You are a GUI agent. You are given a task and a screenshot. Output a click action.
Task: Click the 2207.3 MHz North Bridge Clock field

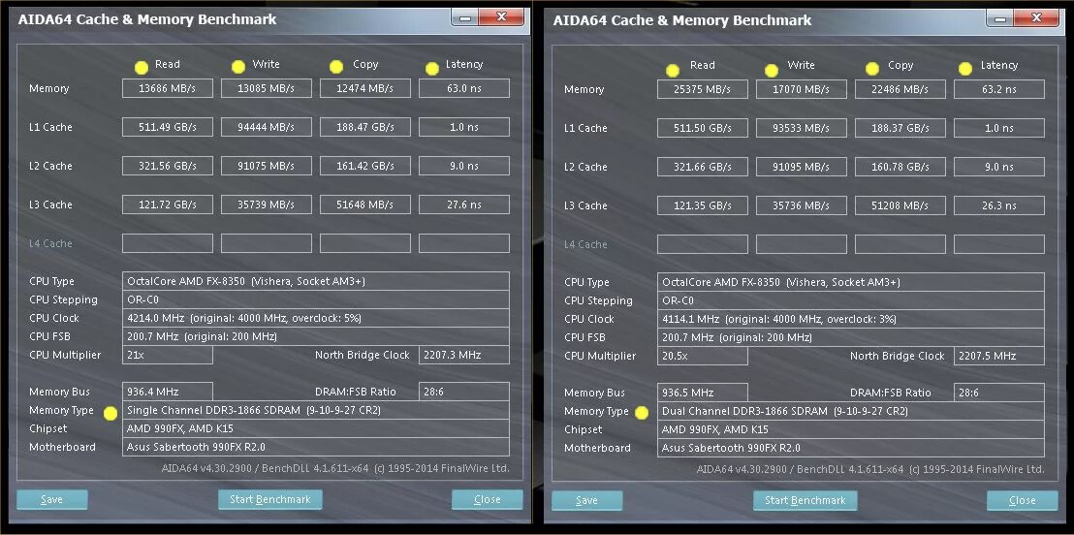(463, 355)
